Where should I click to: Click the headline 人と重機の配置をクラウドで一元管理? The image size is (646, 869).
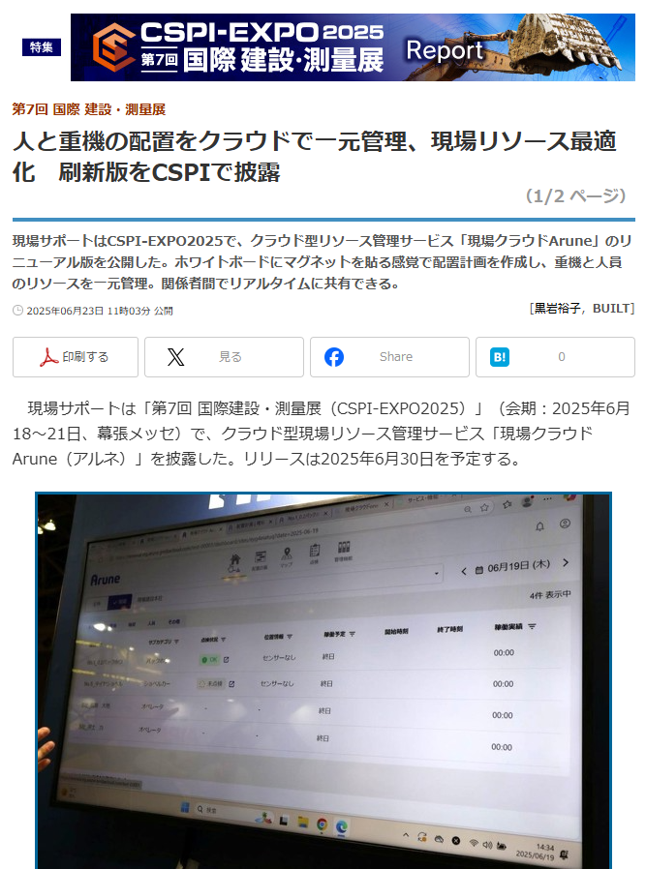tap(315, 157)
